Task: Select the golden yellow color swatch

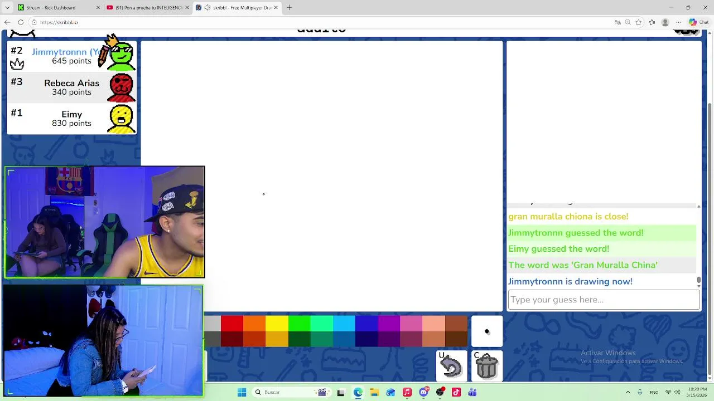Action: point(277,339)
